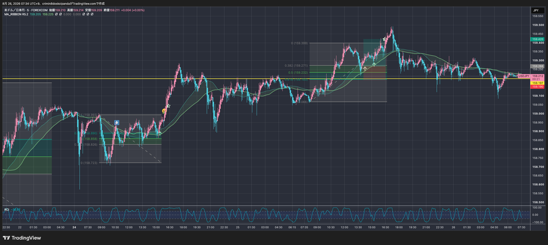Click the 25 date on time axis
Screen dimensions: 548x245
pos(238,227)
